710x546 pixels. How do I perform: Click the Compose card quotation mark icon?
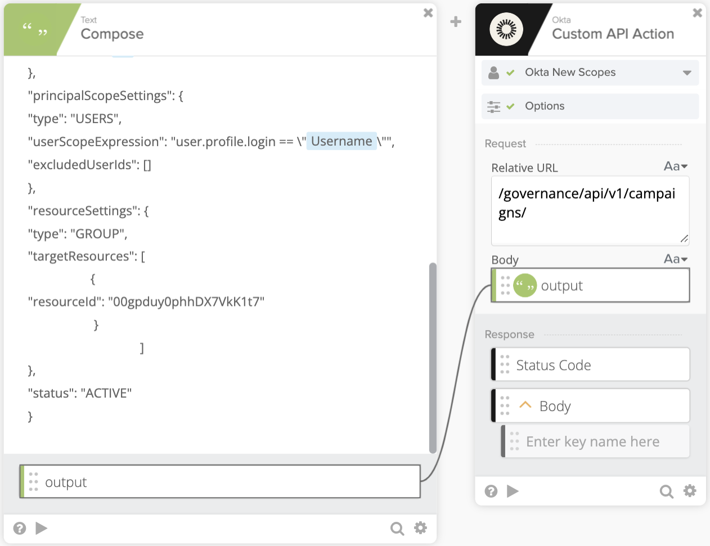34,29
